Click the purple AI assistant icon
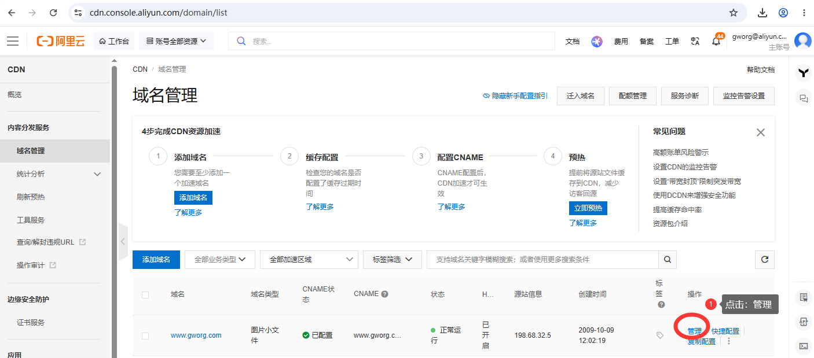 click(x=597, y=42)
